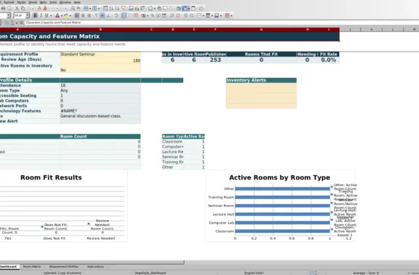Click the Cut scissors icon
Image resolution: width=419 pixels, height=275 pixels.
click(17, 9)
